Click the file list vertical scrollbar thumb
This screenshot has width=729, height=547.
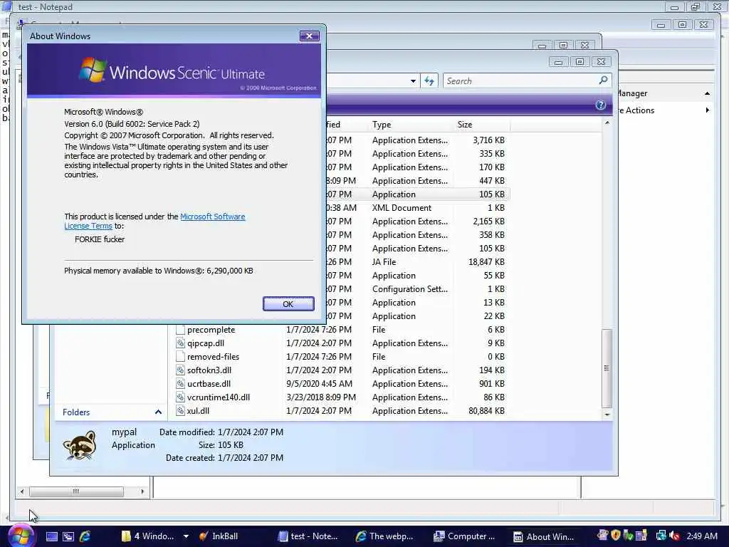click(x=607, y=368)
